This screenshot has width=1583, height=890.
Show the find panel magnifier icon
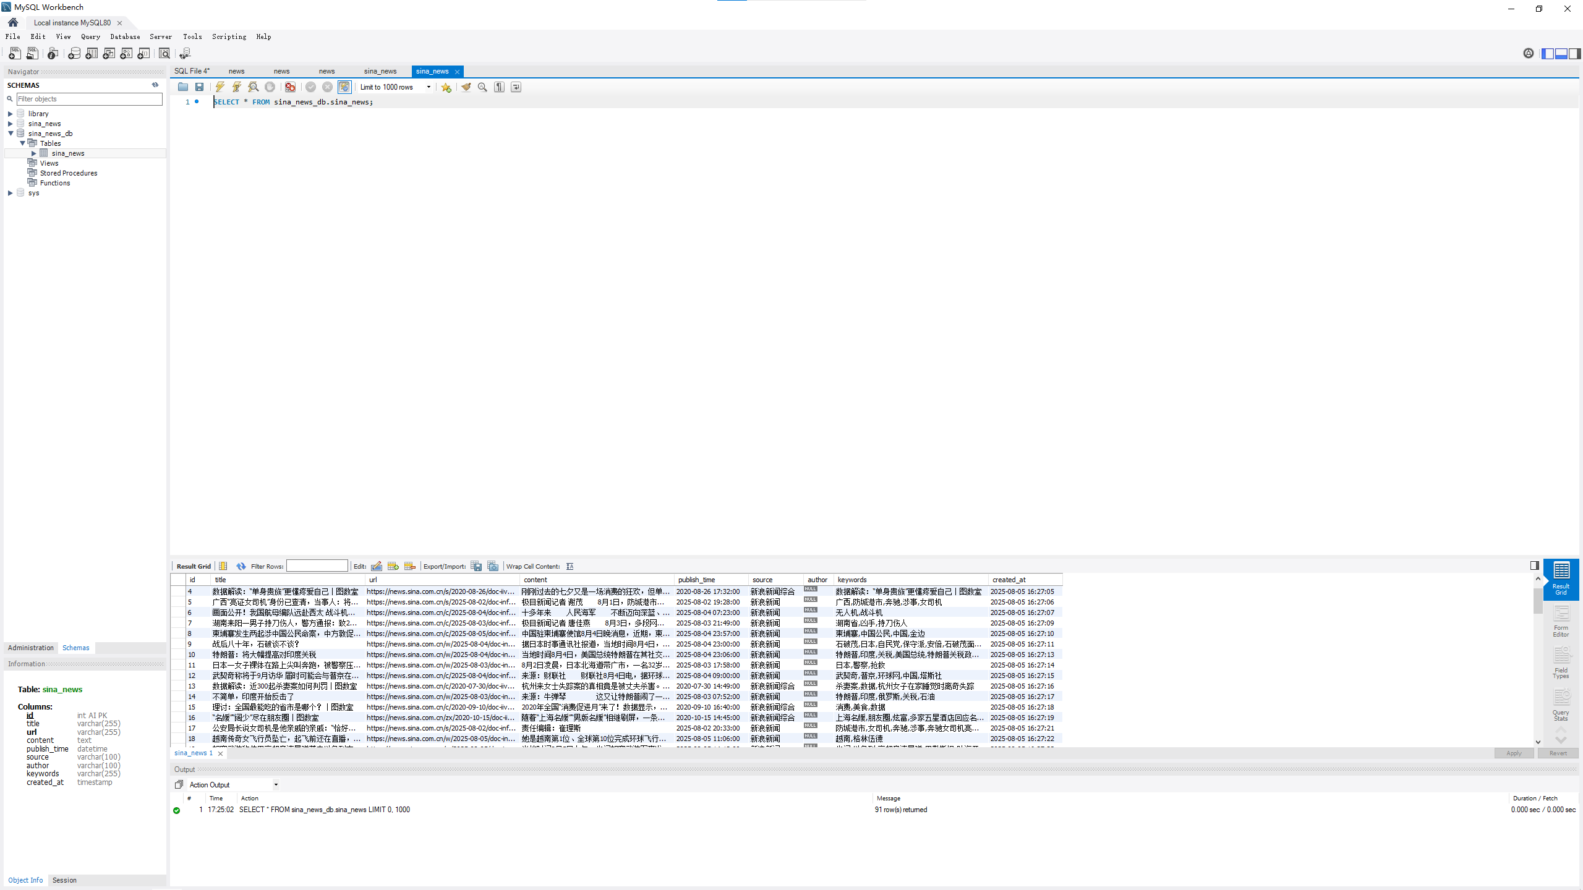tap(482, 87)
